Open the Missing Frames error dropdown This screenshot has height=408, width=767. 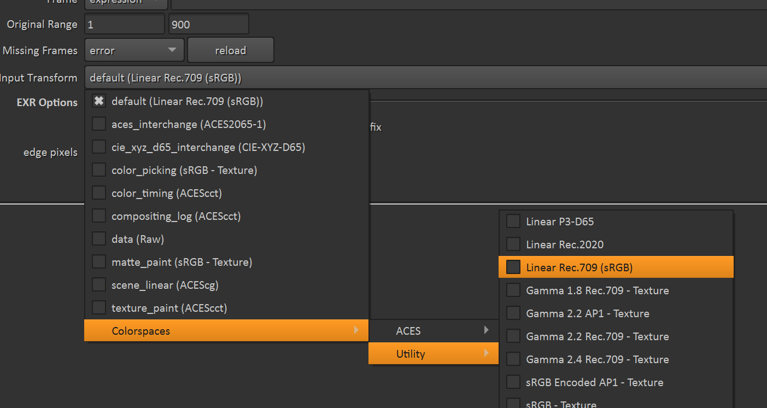pos(133,49)
